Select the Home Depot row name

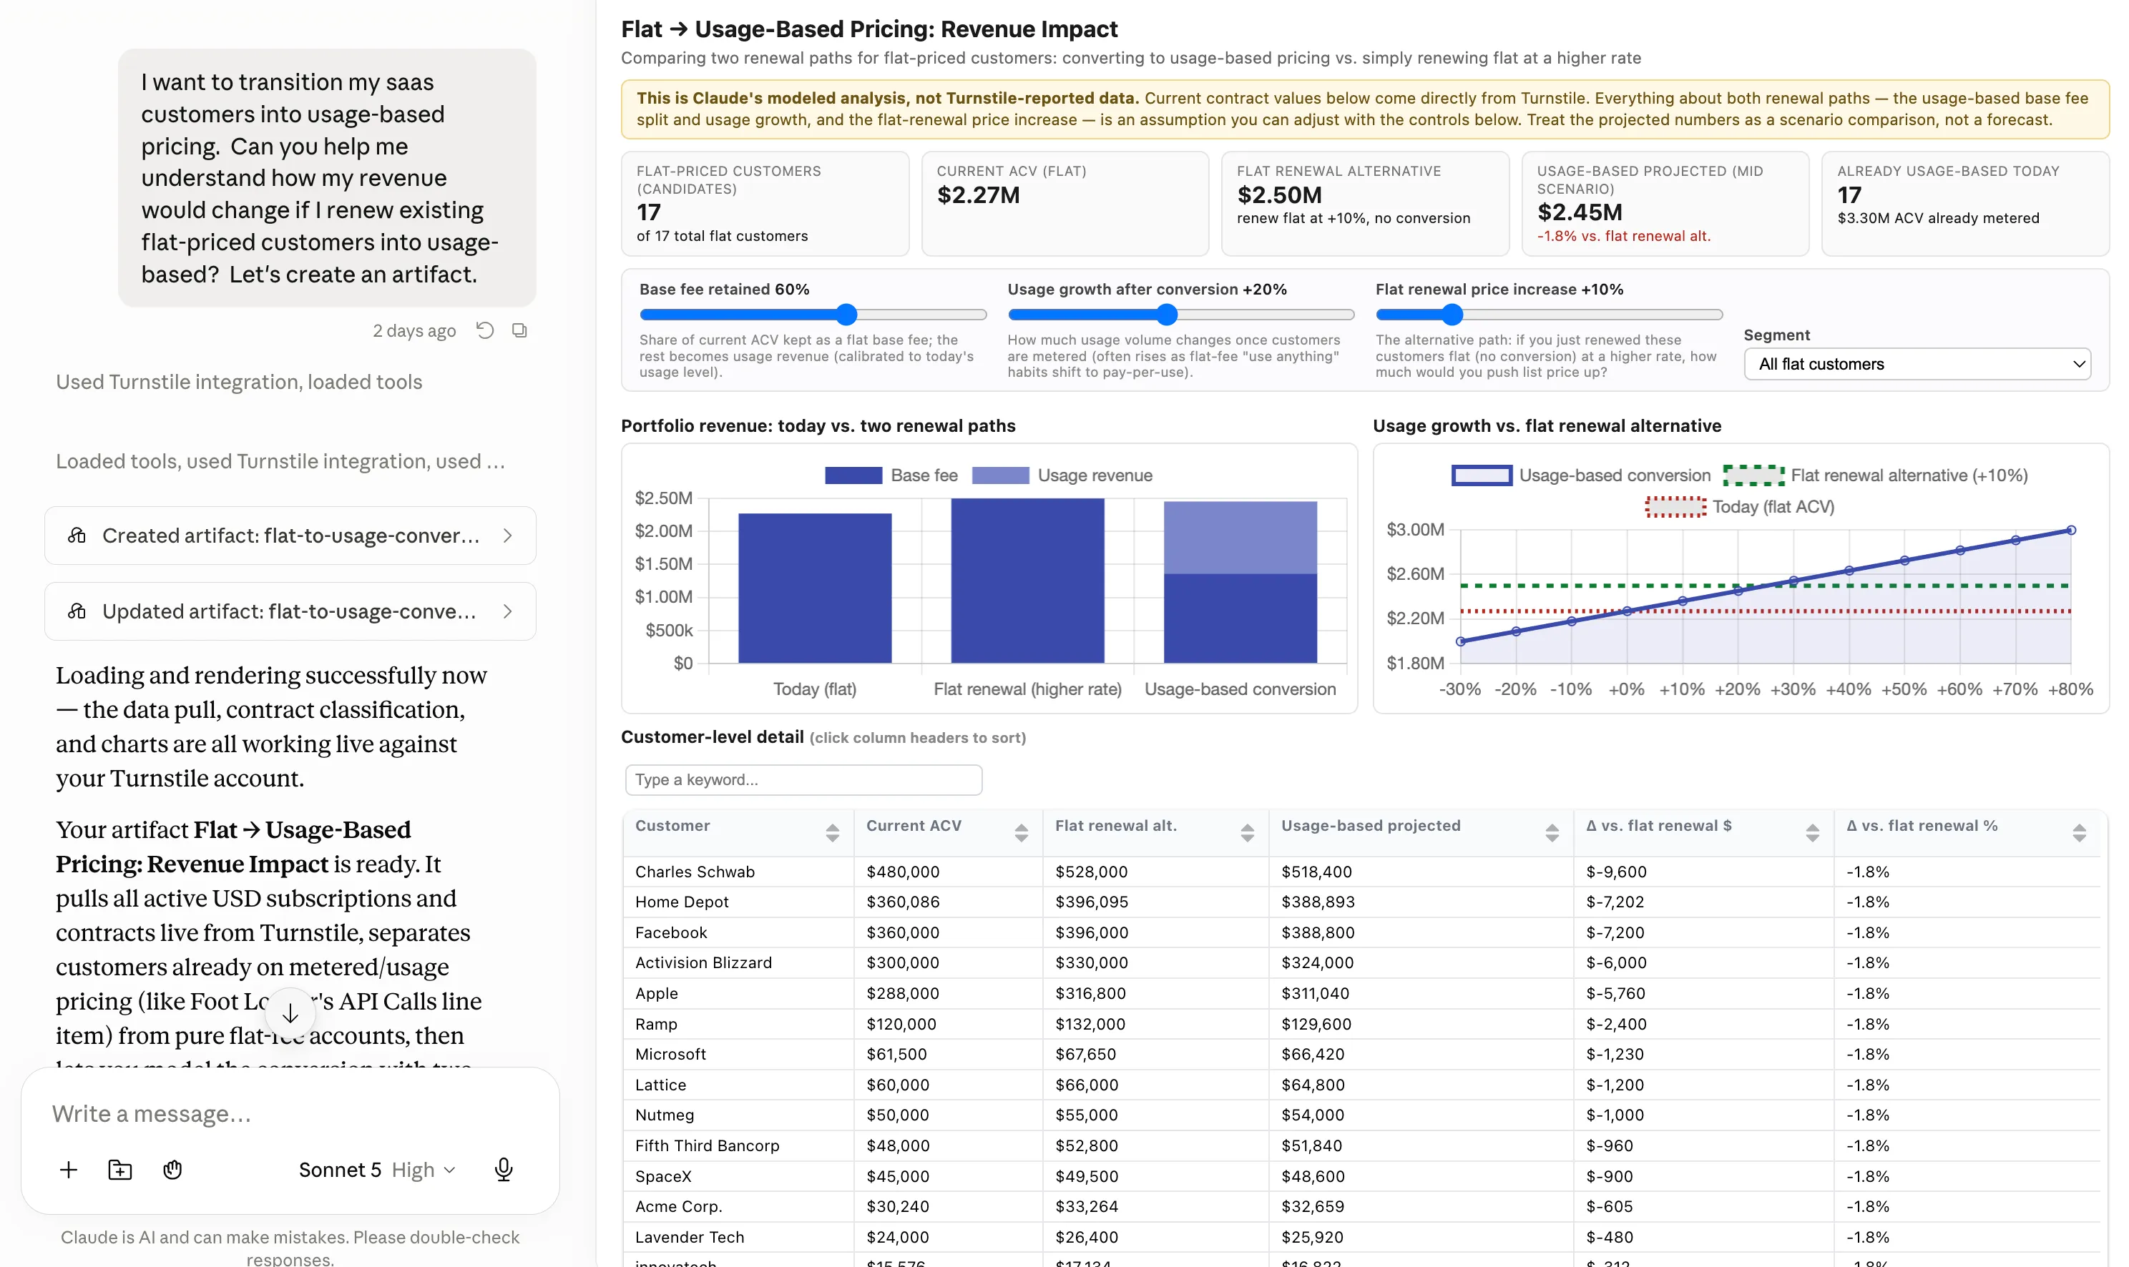point(682,902)
